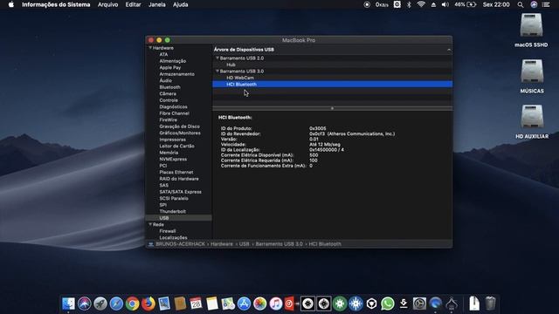Open the Ajuda menu

[181, 4]
